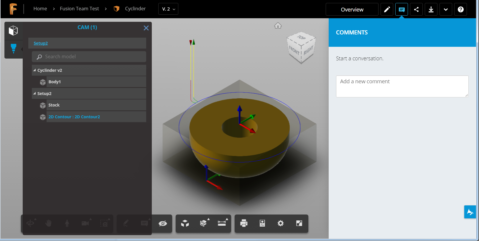Click the Explode model tool
479x241 pixels.
[x=185, y=223]
